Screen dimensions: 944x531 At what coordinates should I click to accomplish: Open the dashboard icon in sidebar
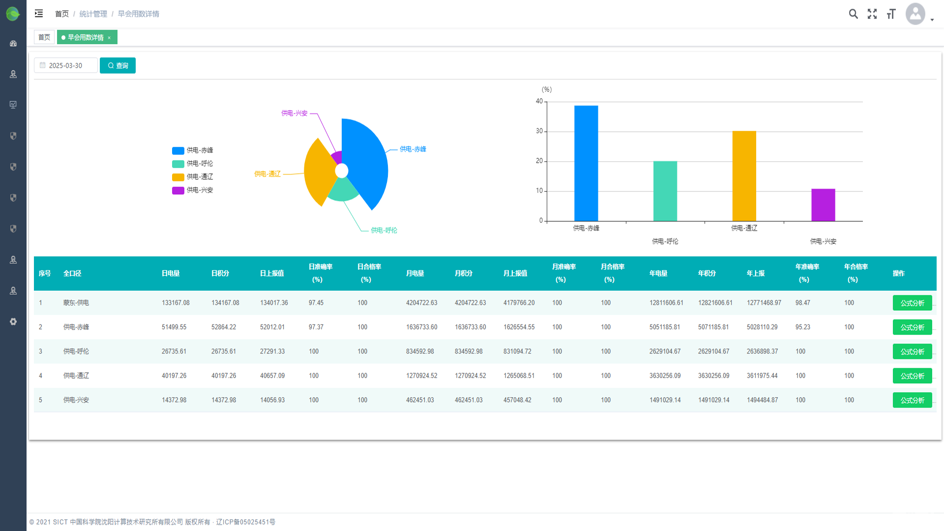(13, 44)
